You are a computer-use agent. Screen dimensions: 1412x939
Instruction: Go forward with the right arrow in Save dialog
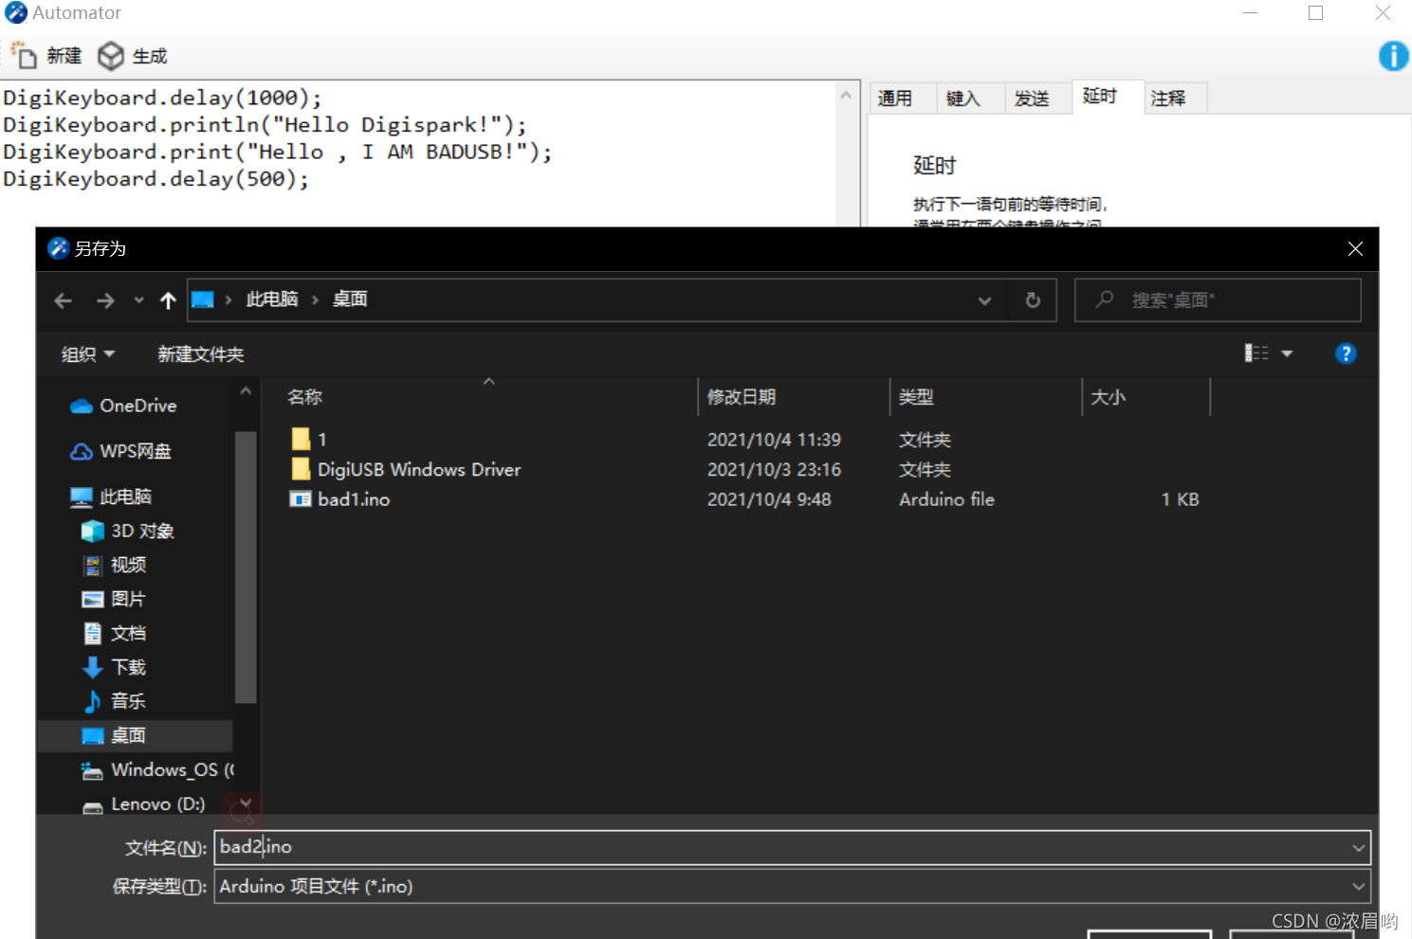click(105, 300)
